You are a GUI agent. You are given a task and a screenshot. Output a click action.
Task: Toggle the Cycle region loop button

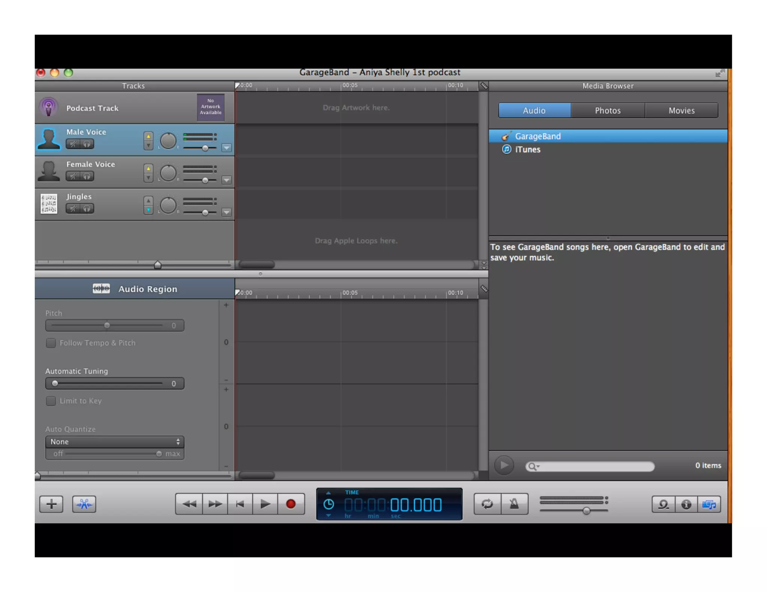coord(487,504)
